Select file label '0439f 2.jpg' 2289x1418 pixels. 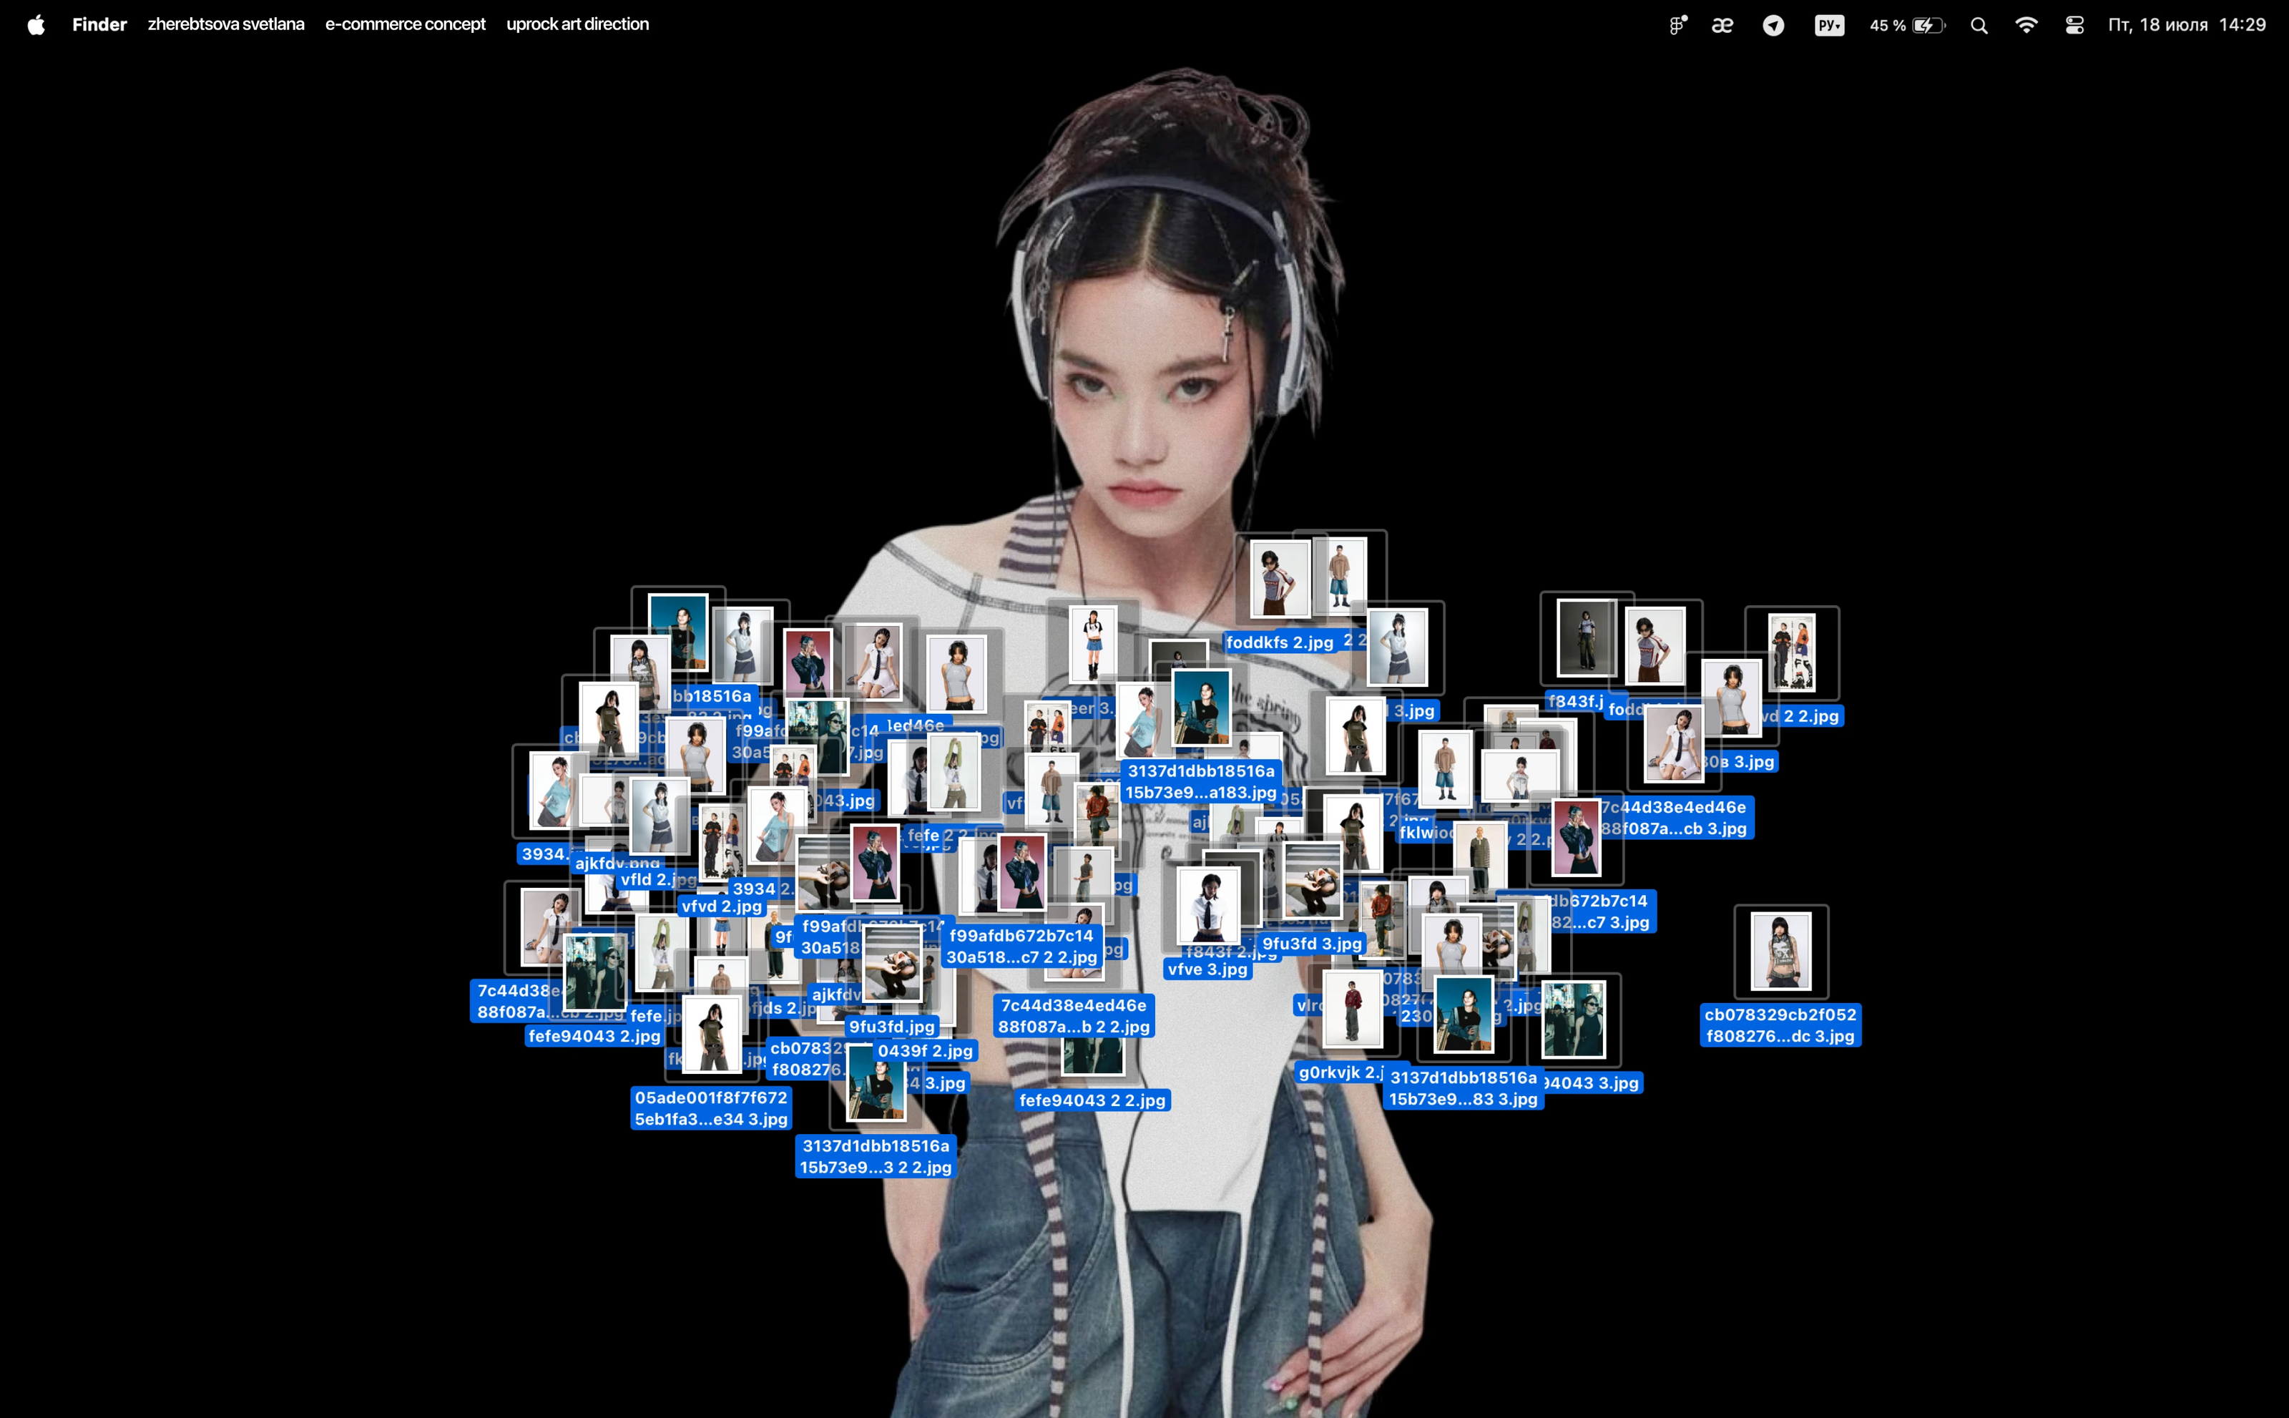(925, 1050)
